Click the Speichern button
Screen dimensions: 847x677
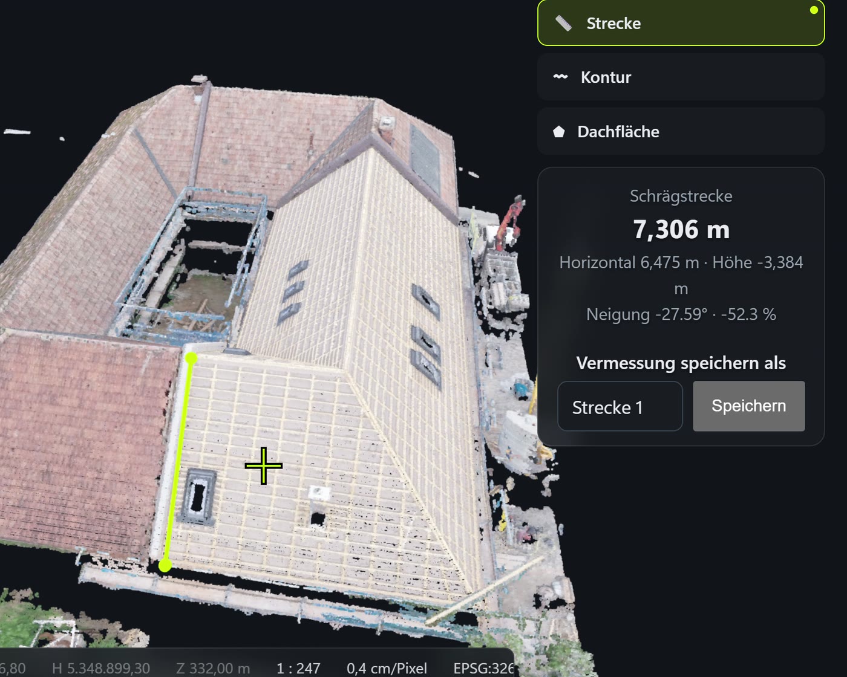(748, 406)
